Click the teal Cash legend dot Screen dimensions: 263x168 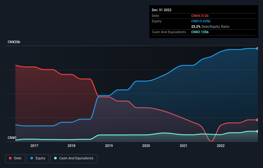pyautogui.click(x=55, y=158)
